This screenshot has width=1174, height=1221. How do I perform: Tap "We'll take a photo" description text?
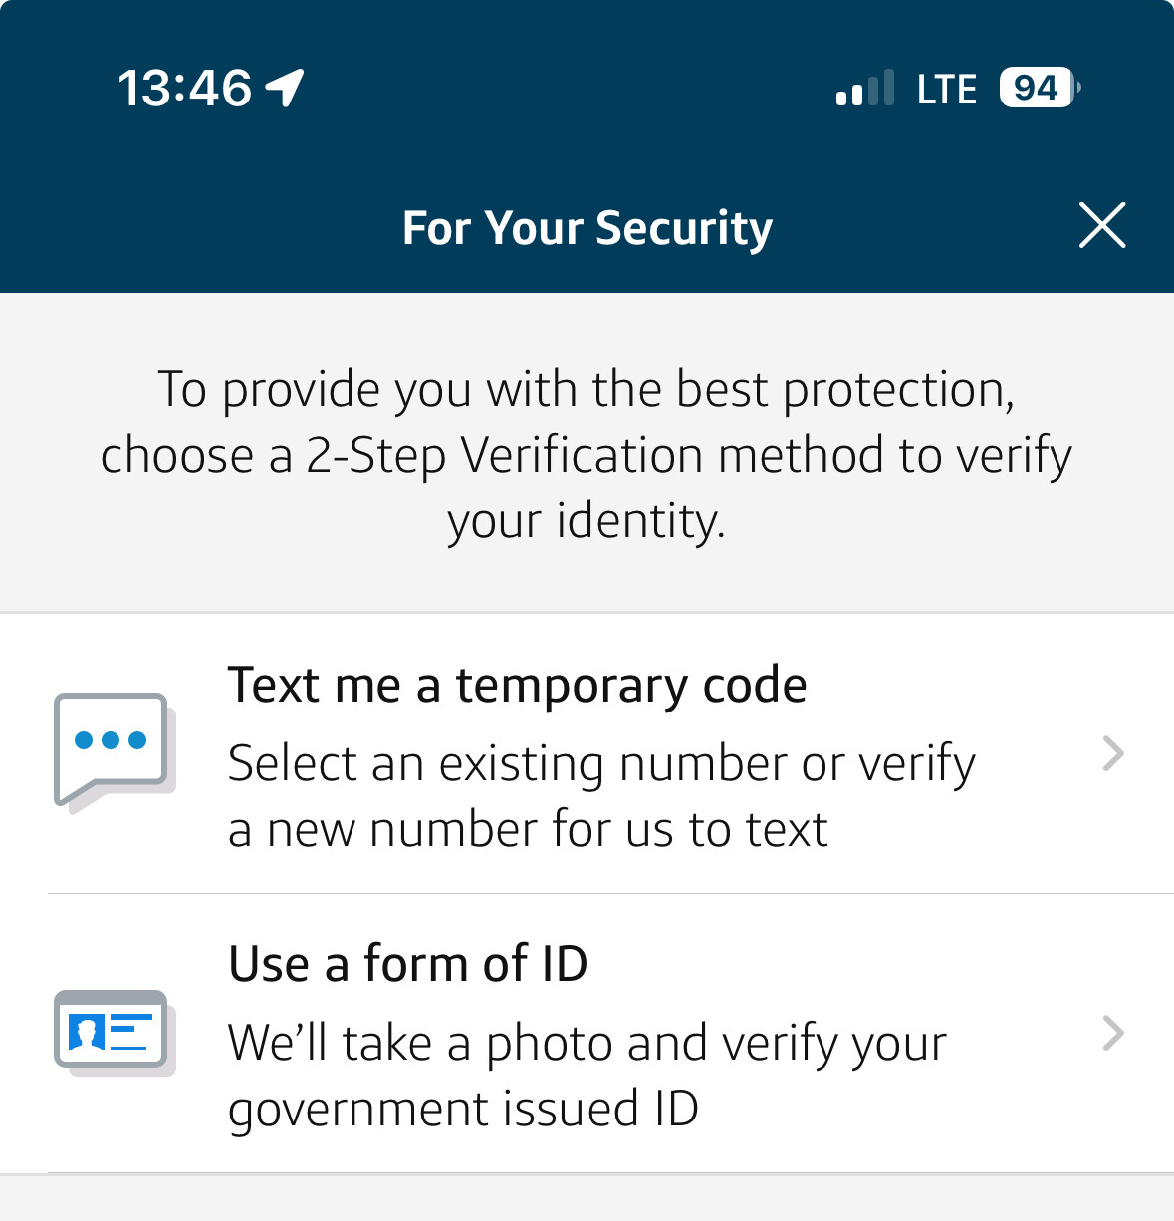tap(587, 1044)
